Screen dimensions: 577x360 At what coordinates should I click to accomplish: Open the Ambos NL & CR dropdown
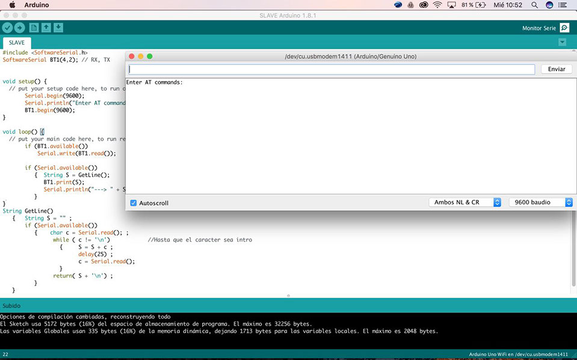tap(464, 203)
